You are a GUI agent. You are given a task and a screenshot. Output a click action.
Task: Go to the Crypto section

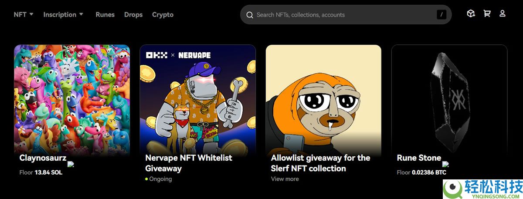(x=163, y=14)
